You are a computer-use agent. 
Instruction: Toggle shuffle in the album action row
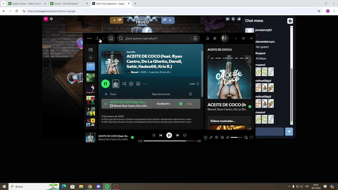coord(124,84)
